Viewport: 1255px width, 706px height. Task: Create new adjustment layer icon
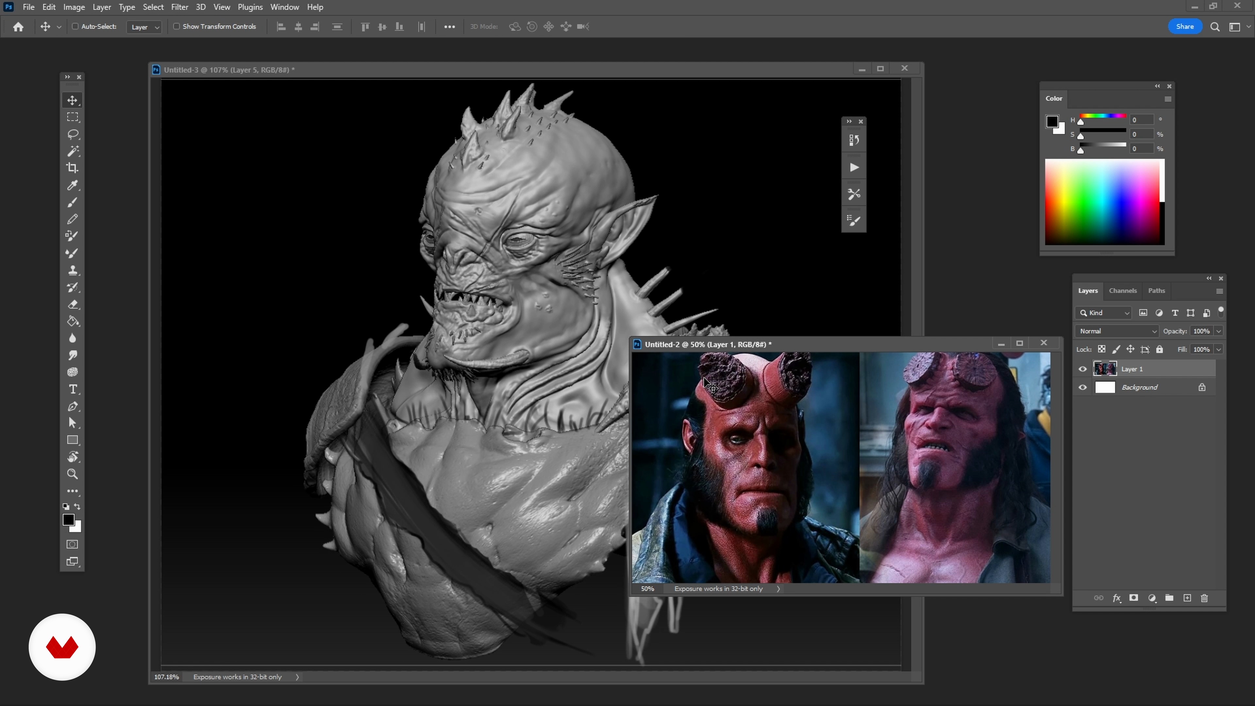(1152, 598)
